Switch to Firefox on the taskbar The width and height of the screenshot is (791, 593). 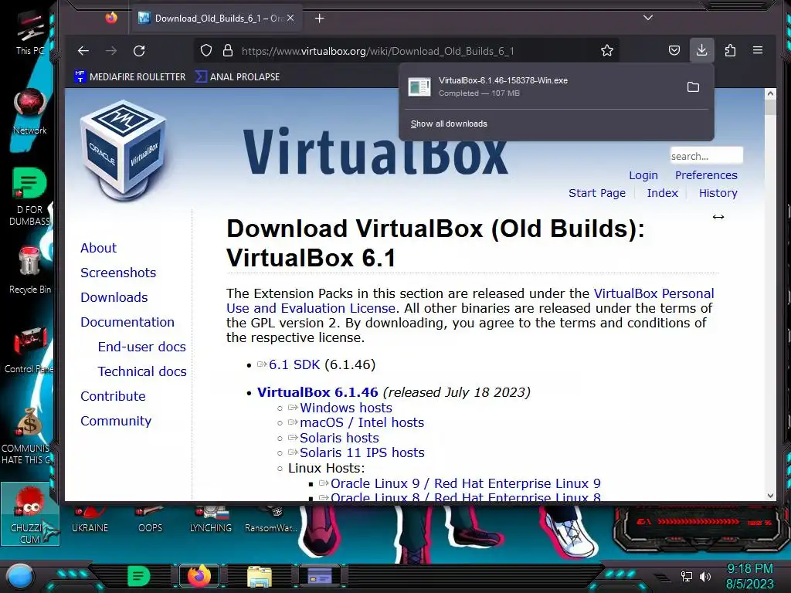coord(199,576)
